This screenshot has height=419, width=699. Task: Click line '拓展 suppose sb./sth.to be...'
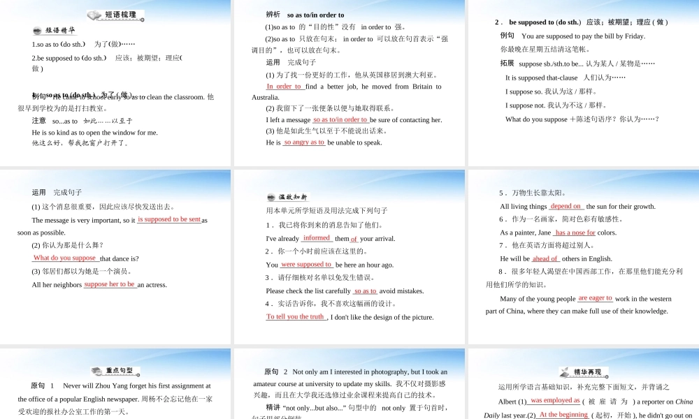coord(577,64)
